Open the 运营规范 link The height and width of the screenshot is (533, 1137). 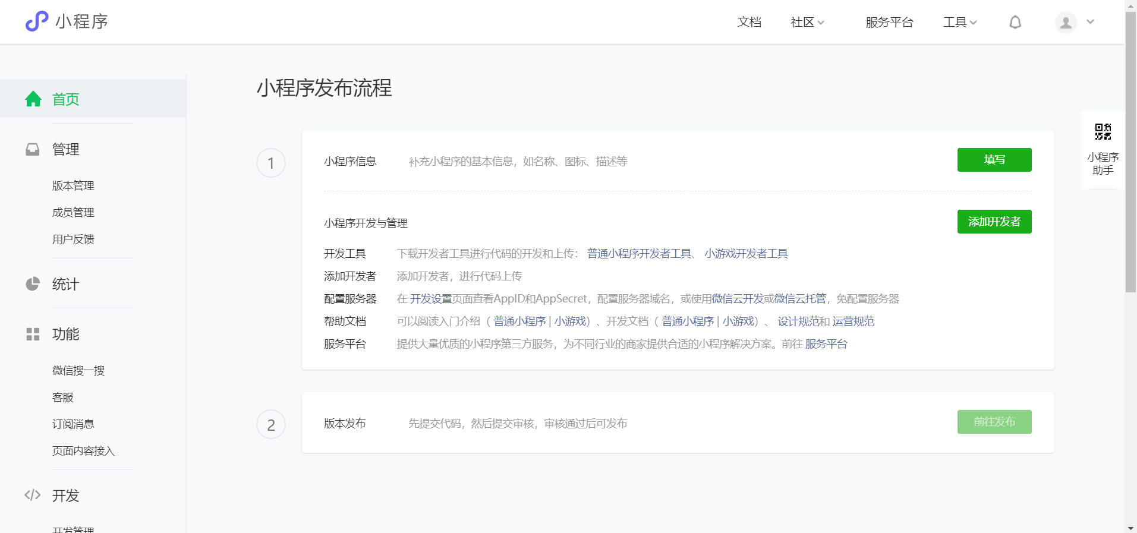[853, 321]
